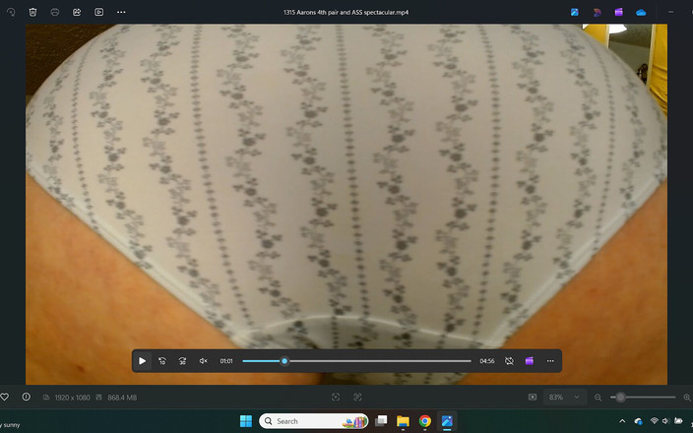Click the zoom out magnifier icon

(598, 397)
